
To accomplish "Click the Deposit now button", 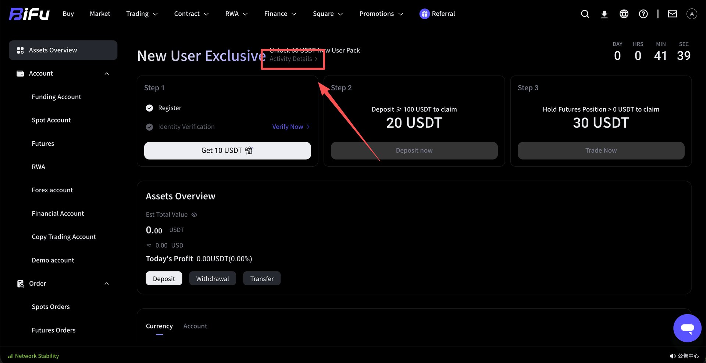I will tap(414, 150).
